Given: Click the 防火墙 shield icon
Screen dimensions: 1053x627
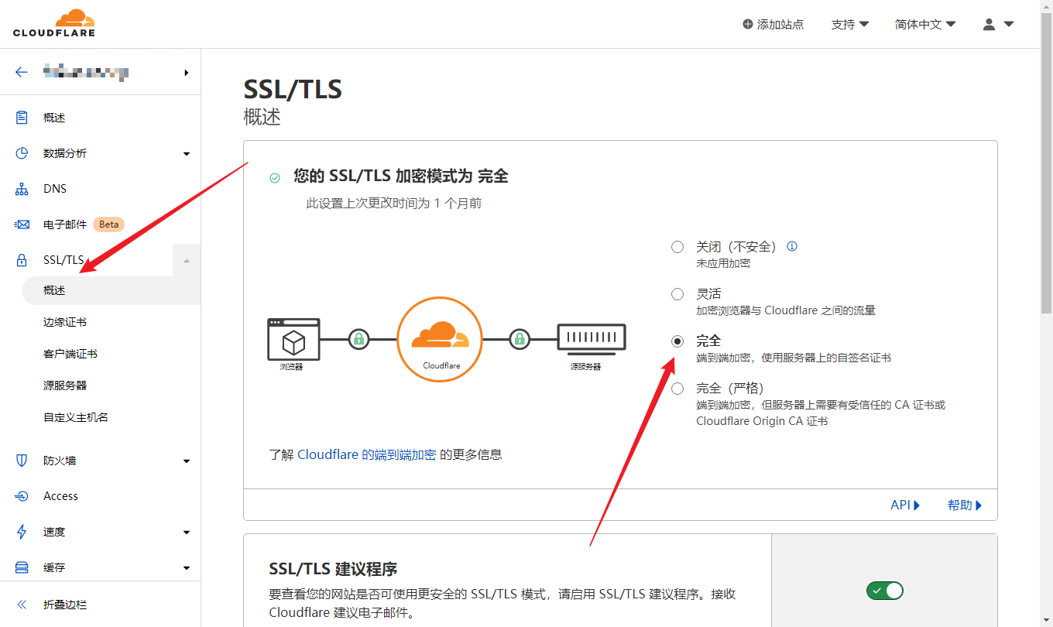Looking at the screenshot, I should [x=22, y=461].
